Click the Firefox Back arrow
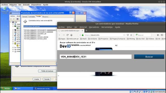 pos(60,35)
